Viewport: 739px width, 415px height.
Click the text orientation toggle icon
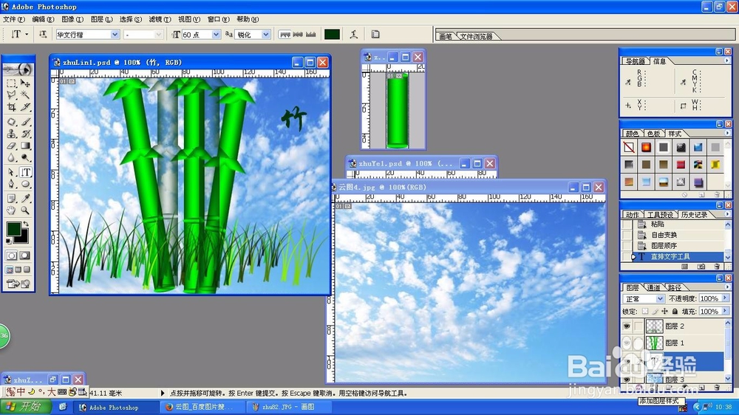point(43,34)
